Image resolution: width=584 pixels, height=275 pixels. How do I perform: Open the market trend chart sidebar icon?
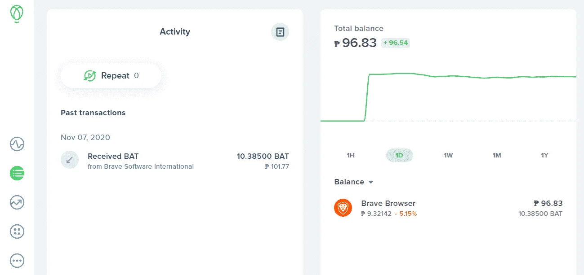click(x=17, y=202)
